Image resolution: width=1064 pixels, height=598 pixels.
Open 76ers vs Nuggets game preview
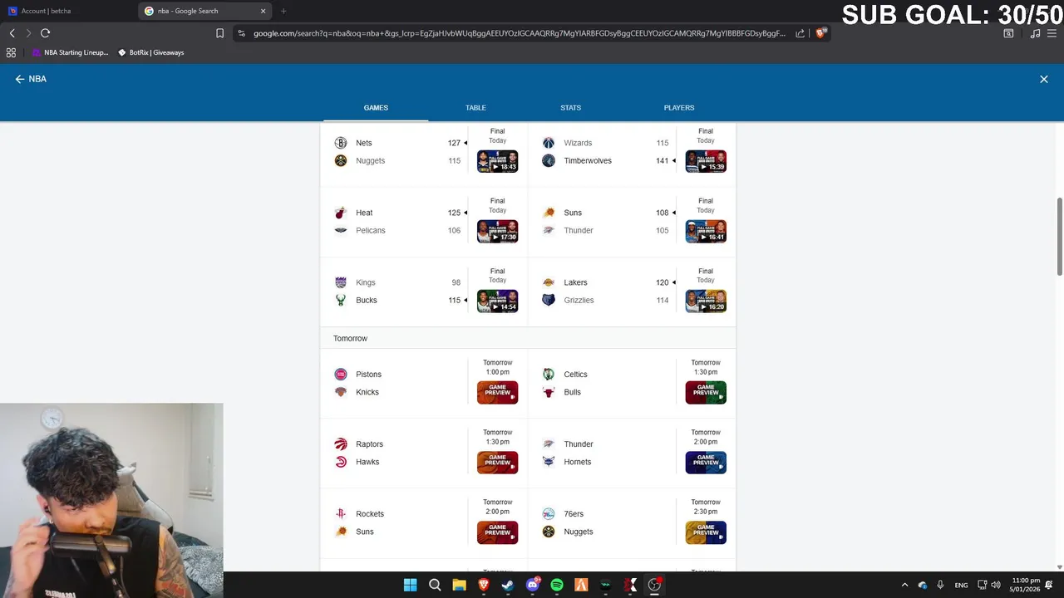click(x=706, y=532)
